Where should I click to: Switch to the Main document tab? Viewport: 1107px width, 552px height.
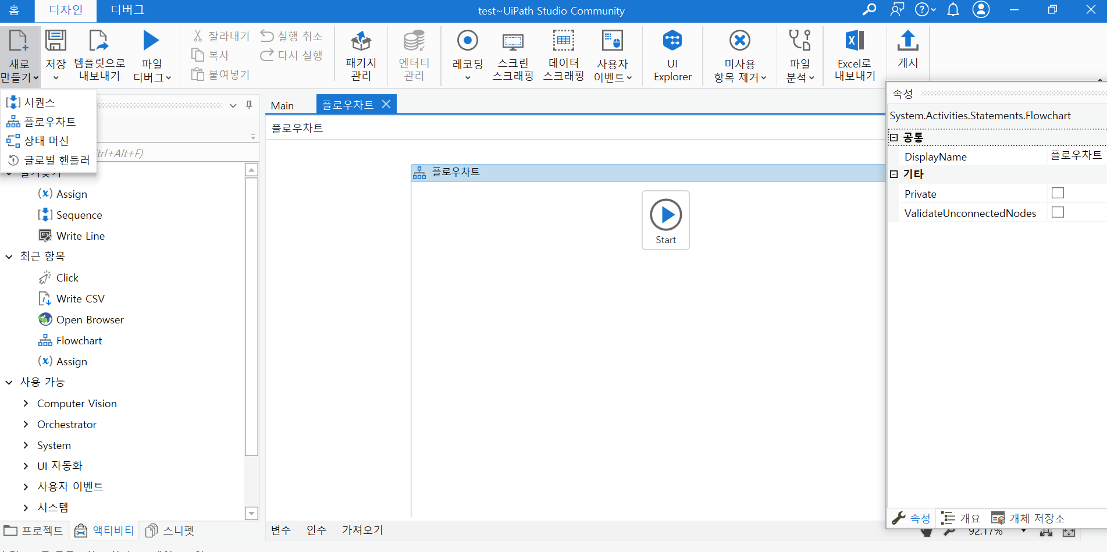click(282, 105)
